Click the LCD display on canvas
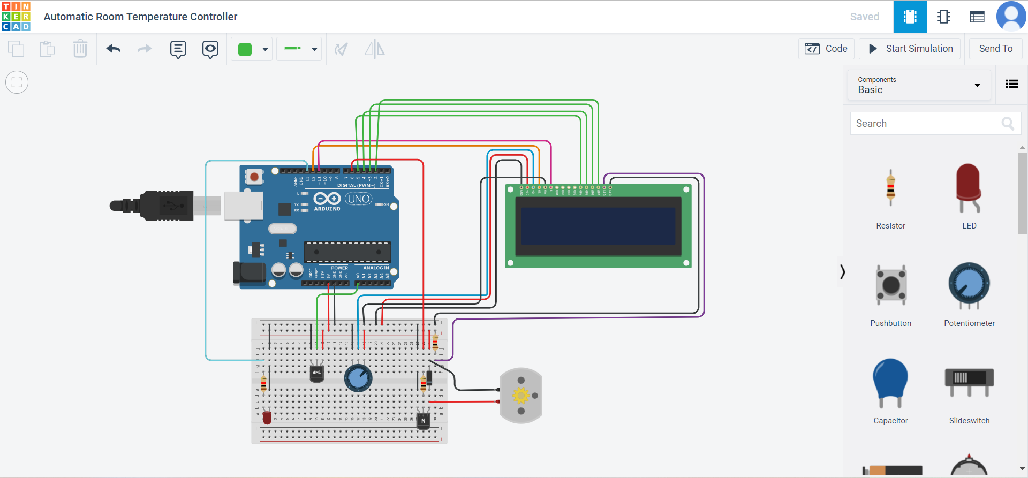The image size is (1028, 478). tap(598, 226)
